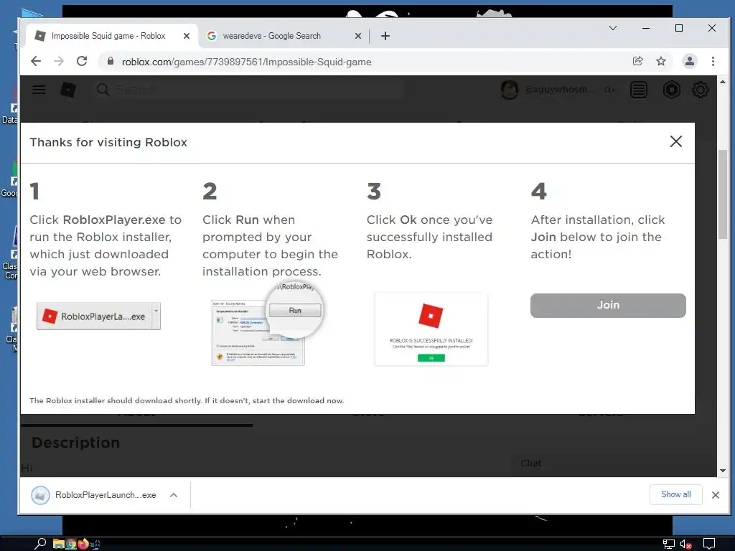Switch to wearedevs - Google Search tab

tap(272, 36)
